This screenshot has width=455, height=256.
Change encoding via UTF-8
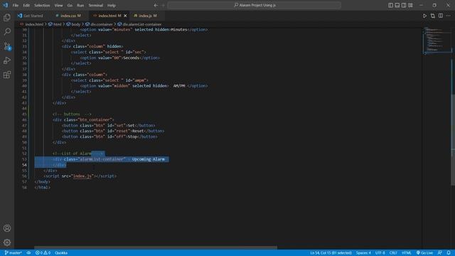tap(380, 253)
